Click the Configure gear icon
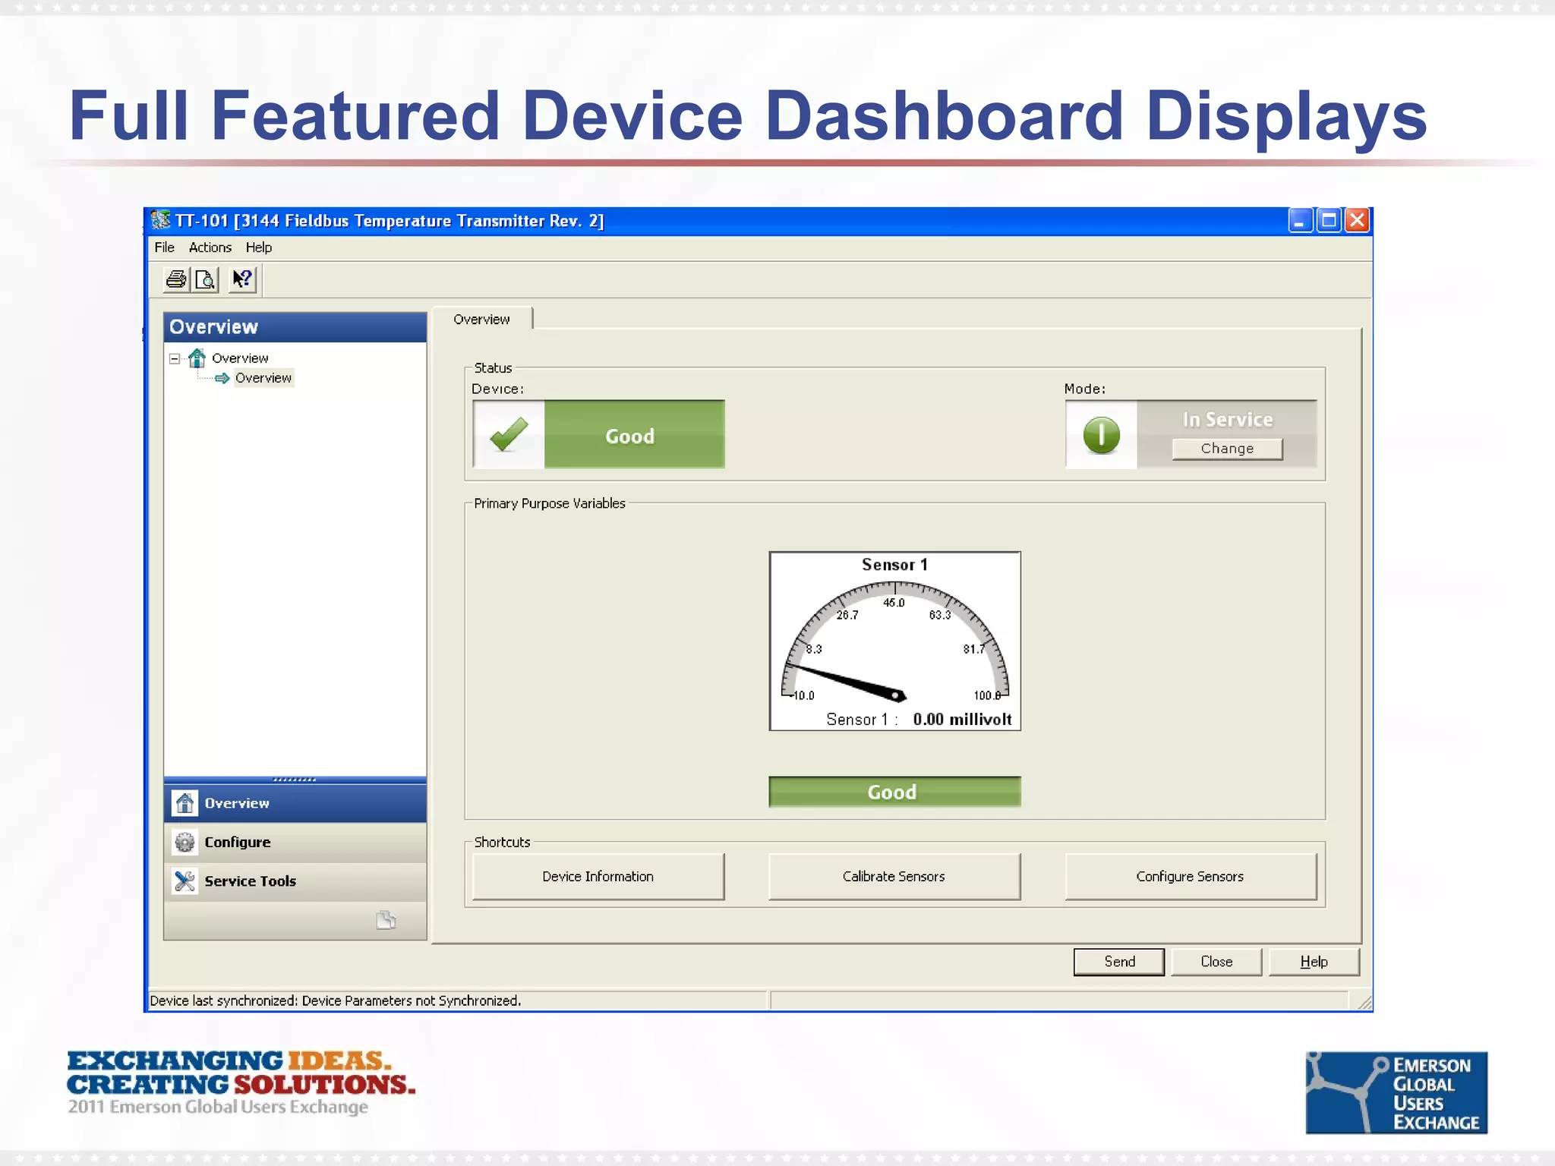1555x1166 pixels. pos(185,842)
